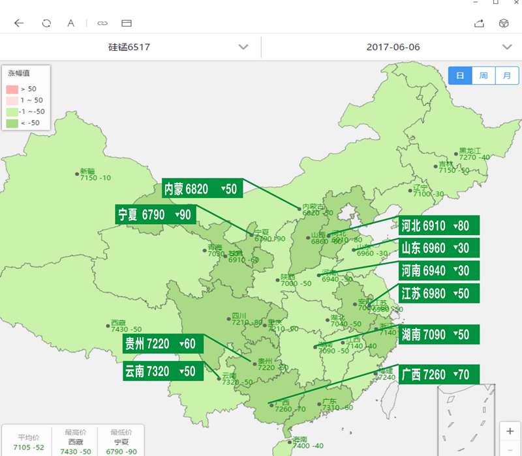This screenshot has width=522, height=456.
Task: Expand the chevron next to 硅锰6517
Action: click(243, 47)
